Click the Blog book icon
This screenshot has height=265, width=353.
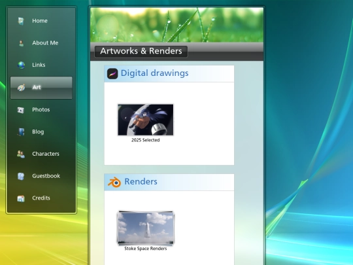coord(21,132)
